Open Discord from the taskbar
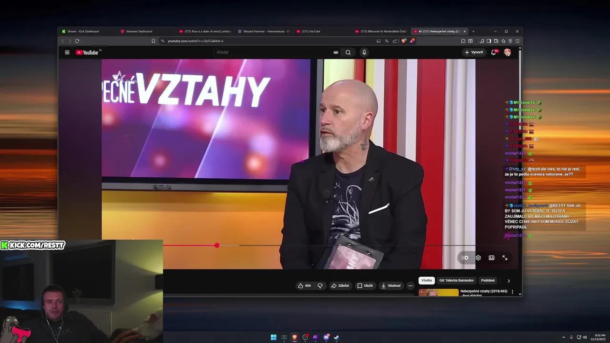The height and width of the screenshot is (343, 610). [326, 337]
